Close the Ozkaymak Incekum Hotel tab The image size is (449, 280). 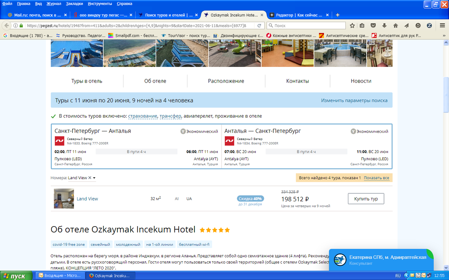[x=262, y=15]
